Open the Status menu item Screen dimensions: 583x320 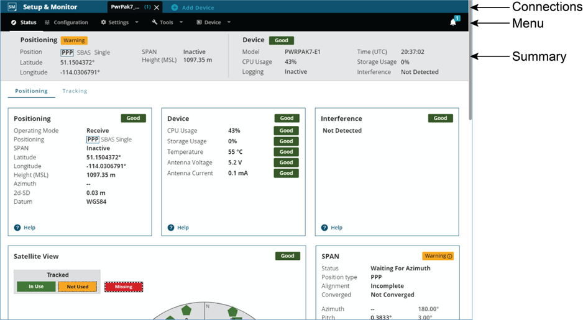coord(24,22)
